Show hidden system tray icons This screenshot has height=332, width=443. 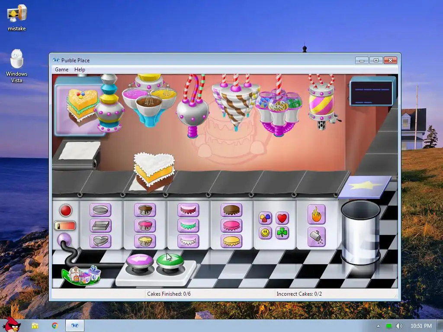coord(378,326)
